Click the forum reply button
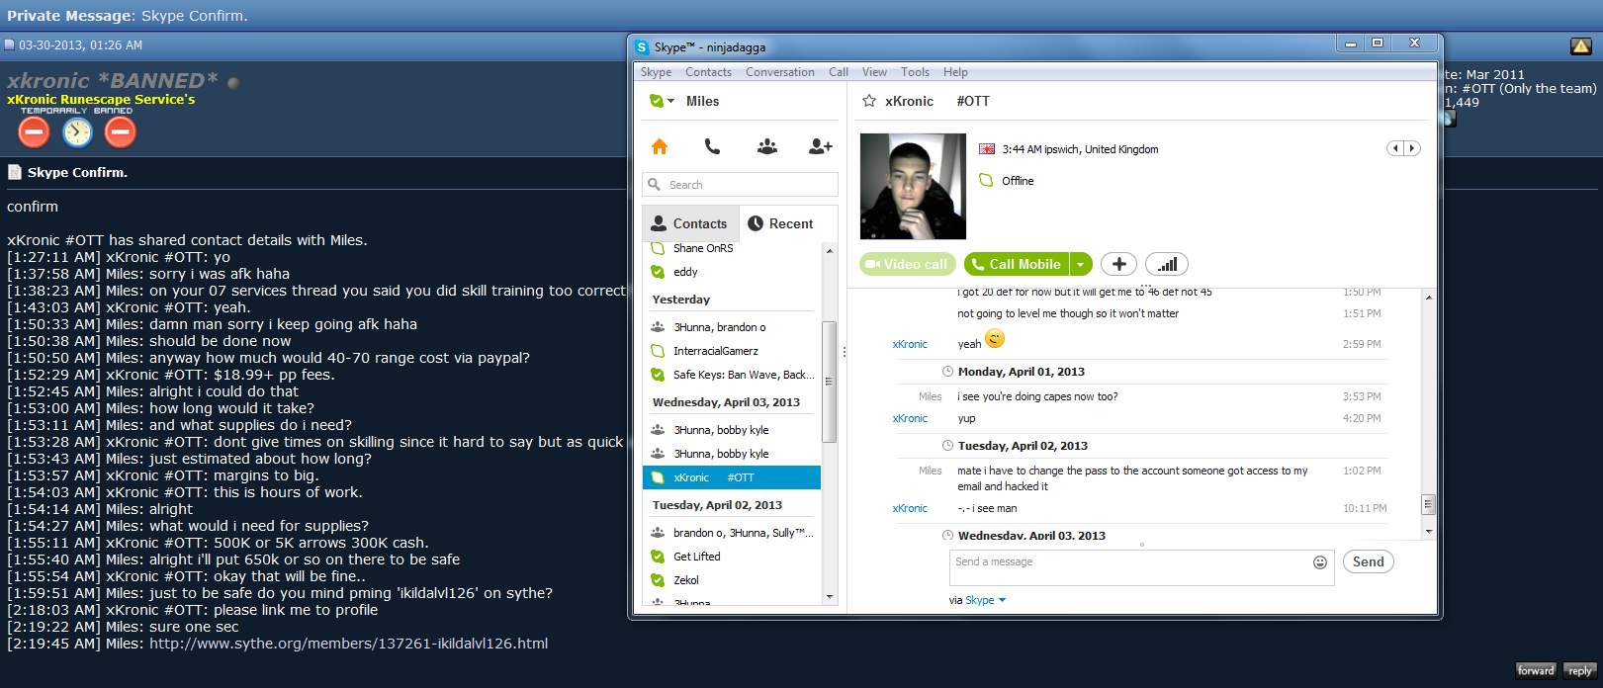The width and height of the screenshot is (1603, 688). 1579,670
